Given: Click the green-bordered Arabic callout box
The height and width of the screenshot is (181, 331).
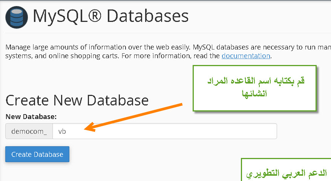Looking at the screenshot, I should click(254, 88).
